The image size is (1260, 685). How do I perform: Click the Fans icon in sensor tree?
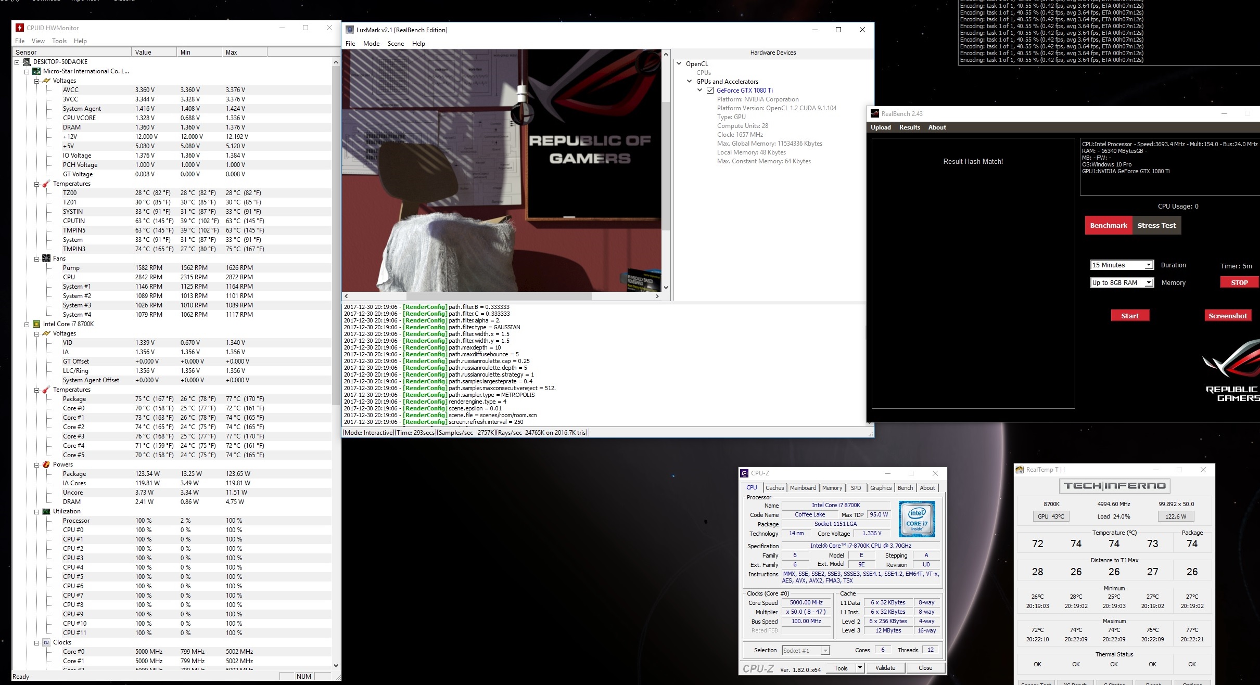[x=46, y=259]
